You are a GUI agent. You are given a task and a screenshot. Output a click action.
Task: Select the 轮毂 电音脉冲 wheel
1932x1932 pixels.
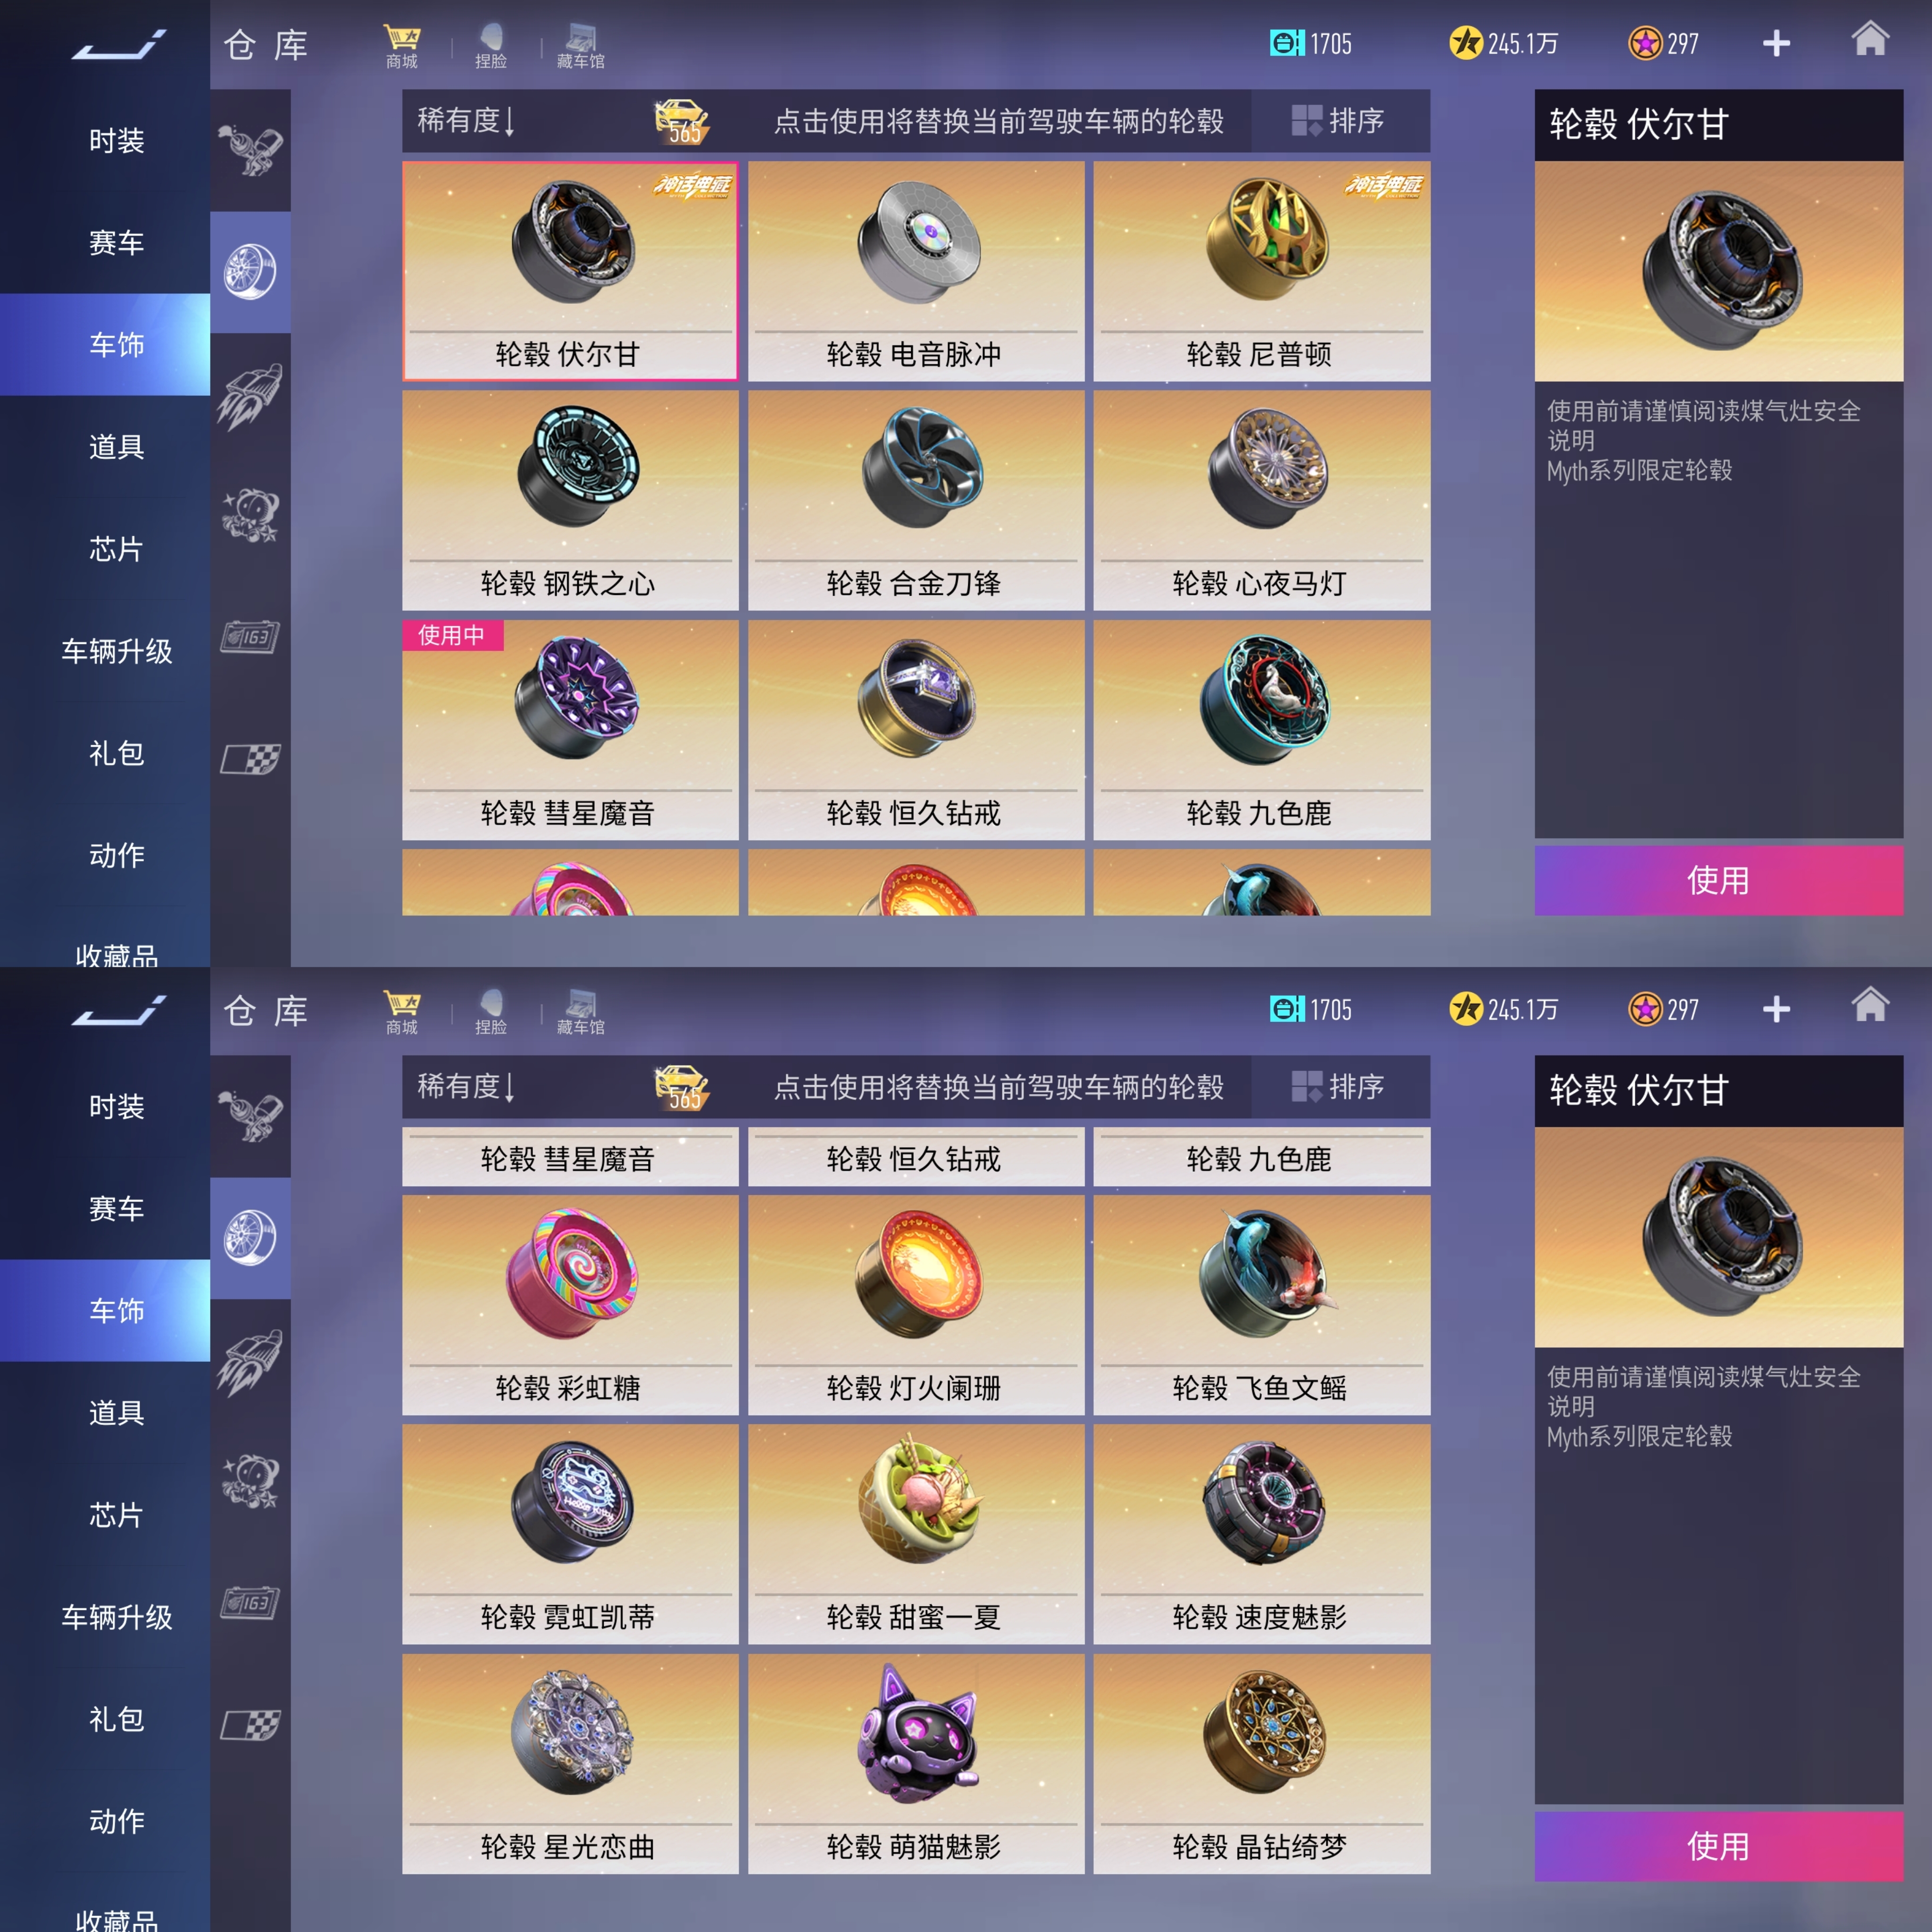(915, 271)
